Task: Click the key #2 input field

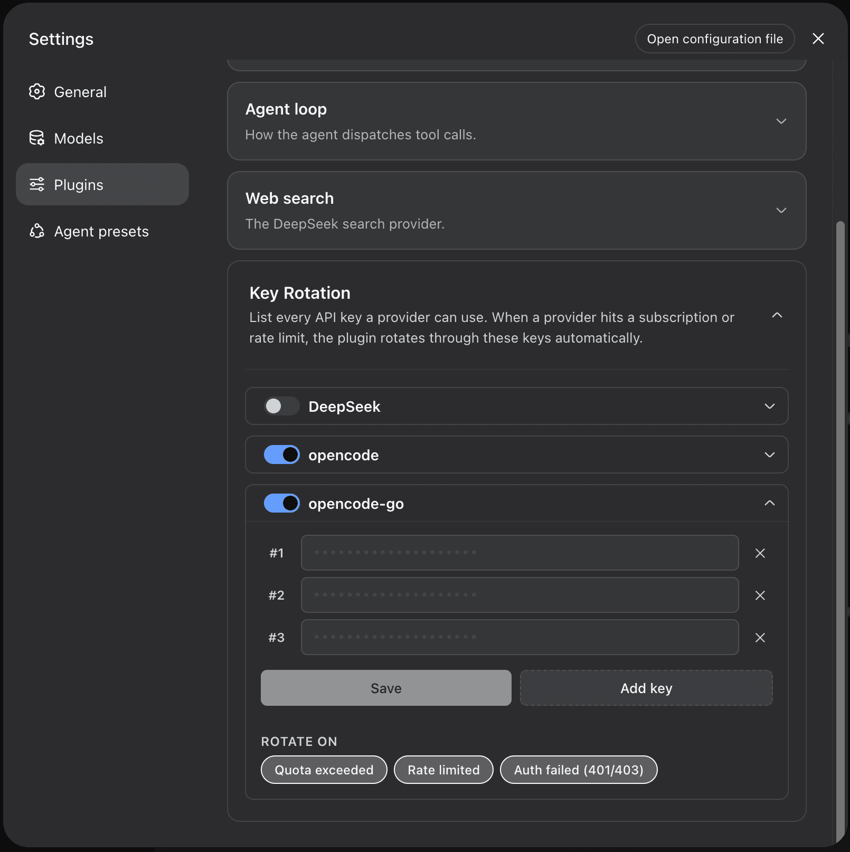Action: (520, 595)
